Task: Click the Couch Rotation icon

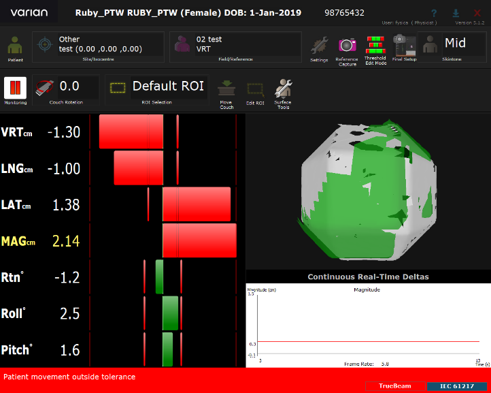Action: (44, 88)
